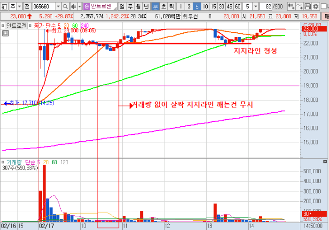This screenshot has height=230, width=329.
Task: Click the red 307 volume tag on axis
Action: pos(314,214)
